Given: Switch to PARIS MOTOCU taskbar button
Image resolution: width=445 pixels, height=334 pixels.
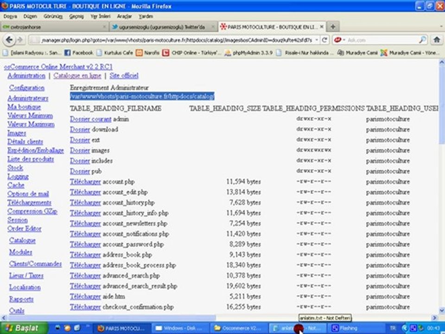Looking at the screenshot, I should point(122,328).
